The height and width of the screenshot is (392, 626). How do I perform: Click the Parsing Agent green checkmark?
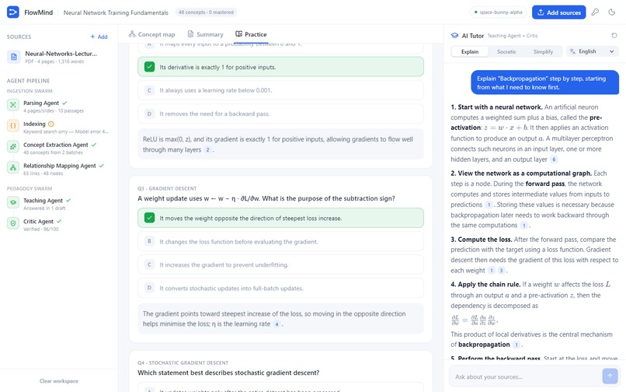click(64, 103)
